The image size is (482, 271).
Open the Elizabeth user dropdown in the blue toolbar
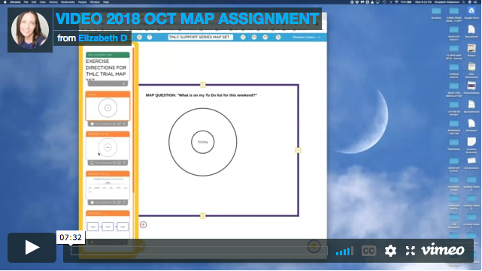[x=306, y=37]
